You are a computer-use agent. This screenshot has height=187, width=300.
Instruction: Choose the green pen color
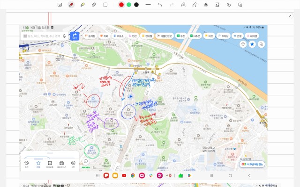pos(129,5)
